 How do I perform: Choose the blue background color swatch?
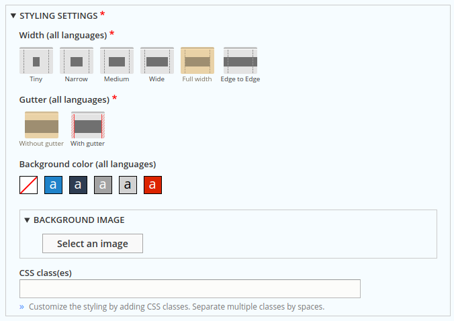(53, 185)
